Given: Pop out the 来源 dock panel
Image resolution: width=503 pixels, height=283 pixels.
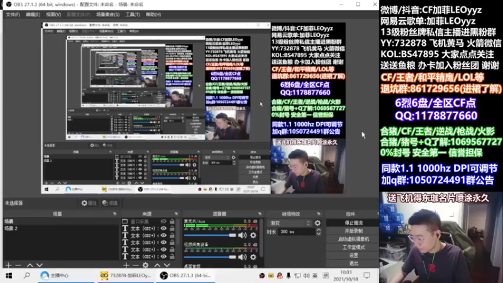Looking at the screenshot, I should pyautogui.click(x=176, y=214).
